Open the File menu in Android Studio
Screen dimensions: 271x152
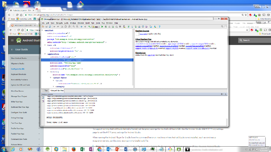point(43,23)
